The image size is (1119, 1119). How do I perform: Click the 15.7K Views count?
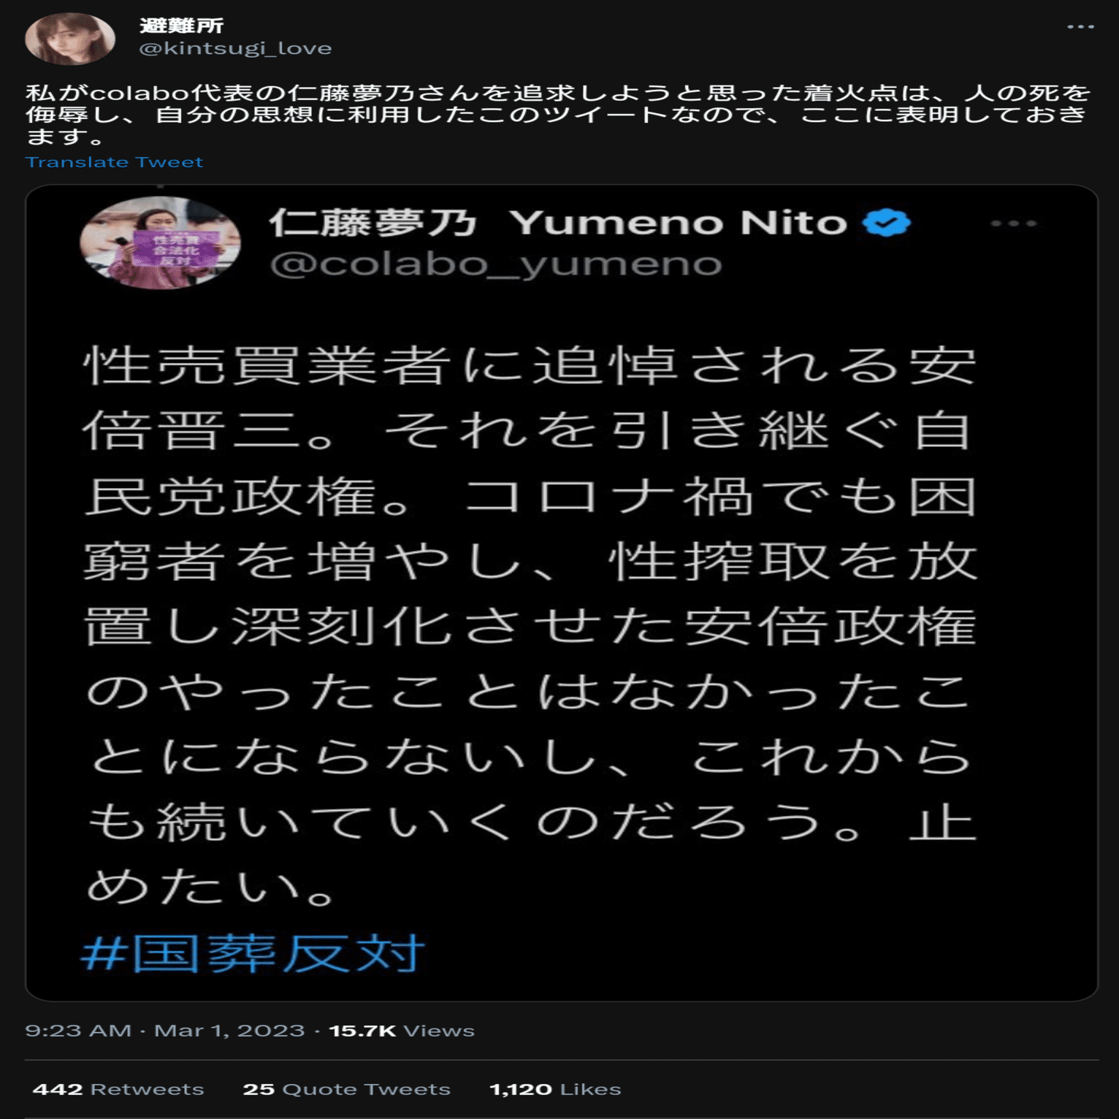coord(402,1031)
